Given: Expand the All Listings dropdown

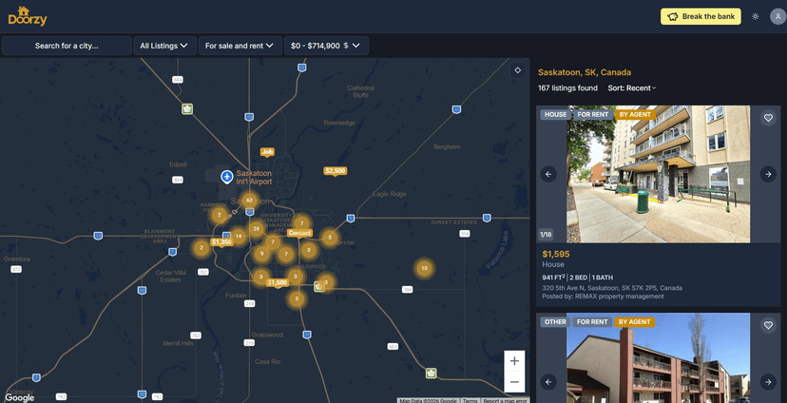Looking at the screenshot, I should 163,46.
